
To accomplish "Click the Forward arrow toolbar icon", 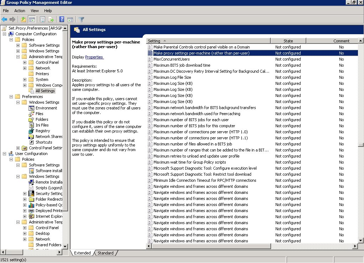I will coord(12,20).
